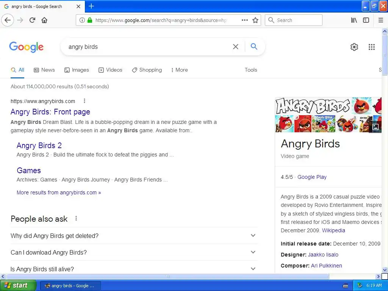
Task: Open the Firefox hamburger menu
Action: pyautogui.click(x=381, y=20)
